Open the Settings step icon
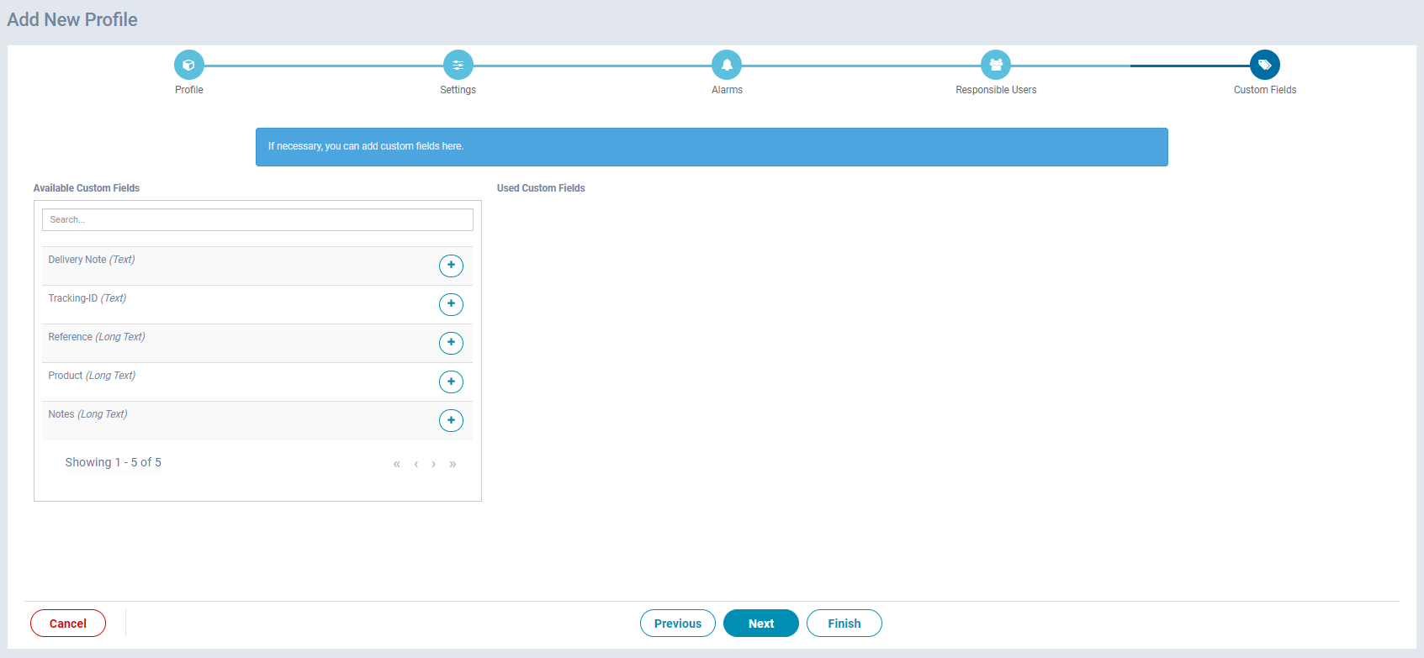 [458, 65]
